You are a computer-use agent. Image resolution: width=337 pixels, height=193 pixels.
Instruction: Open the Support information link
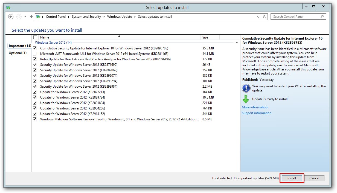click(257, 113)
